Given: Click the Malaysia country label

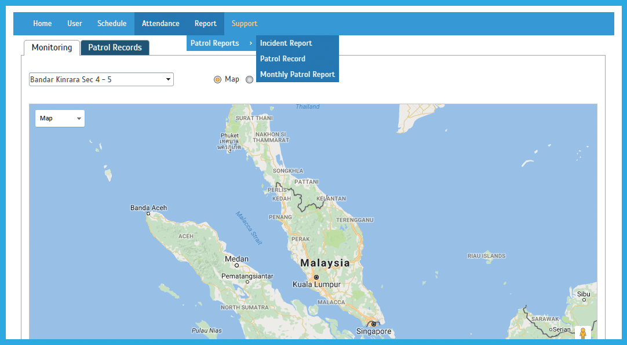Looking at the screenshot, I should pos(325,263).
